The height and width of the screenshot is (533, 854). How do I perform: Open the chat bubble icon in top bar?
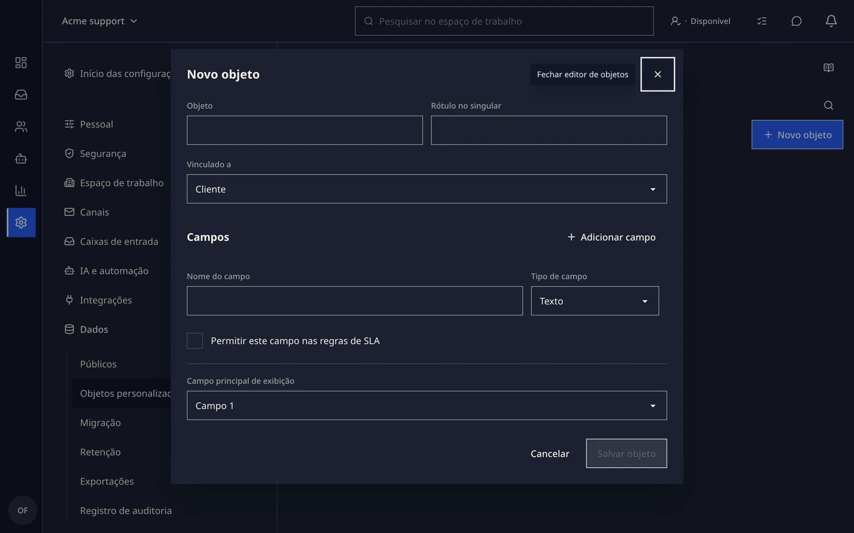coord(796,21)
